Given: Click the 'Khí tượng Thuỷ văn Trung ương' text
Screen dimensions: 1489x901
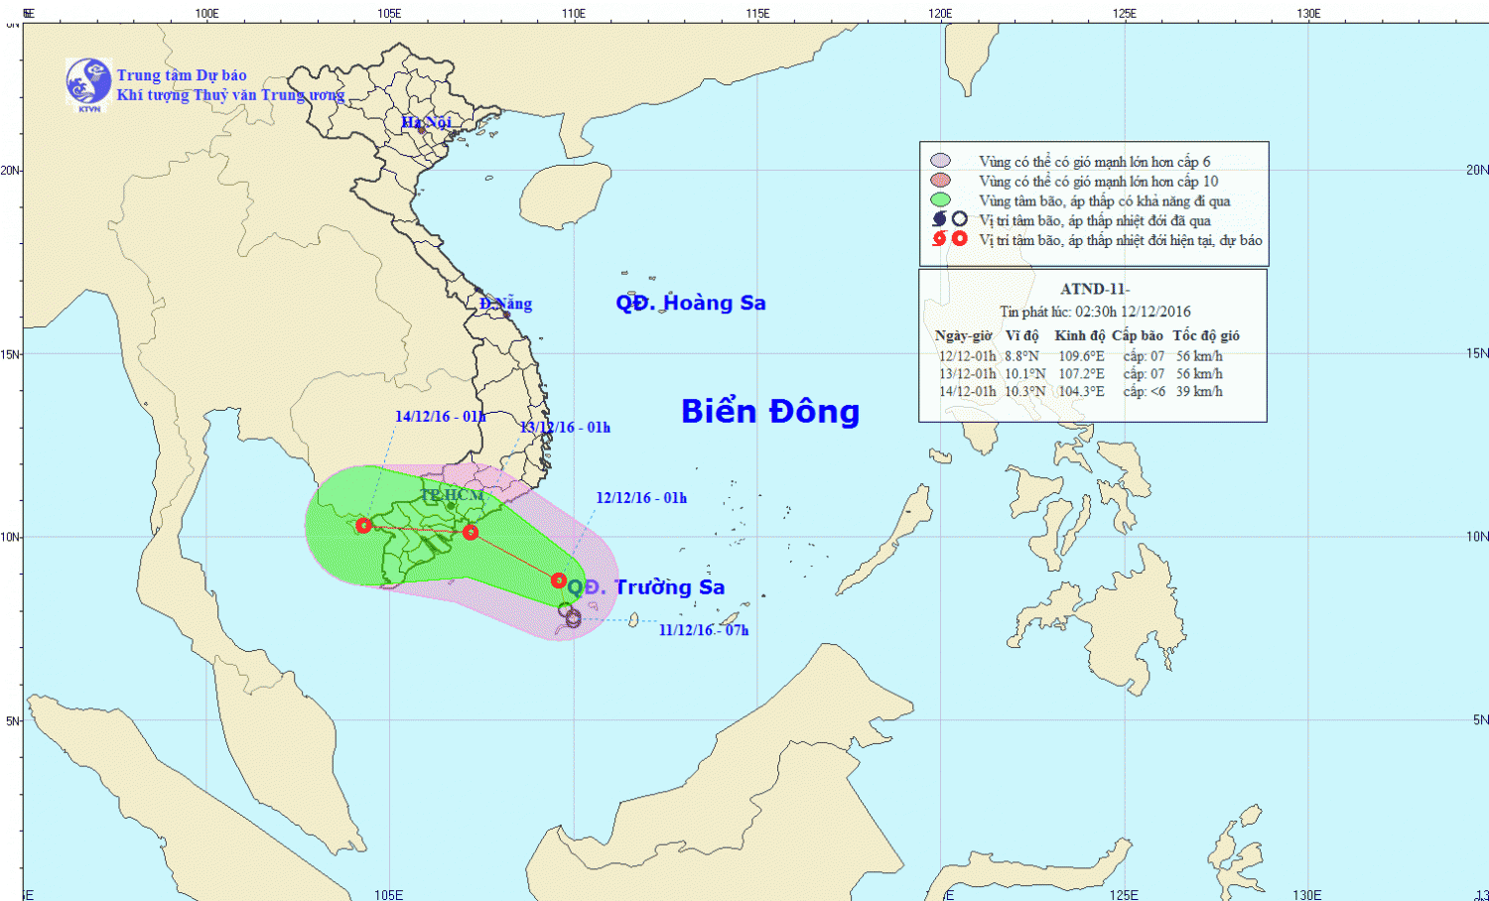Looking at the screenshot, I should [230, 95].
